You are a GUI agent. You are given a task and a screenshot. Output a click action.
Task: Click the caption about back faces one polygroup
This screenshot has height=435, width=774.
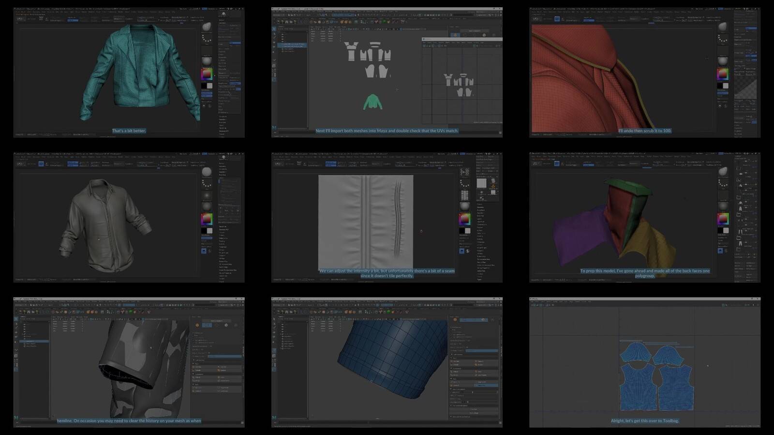[x=645, y=273]
